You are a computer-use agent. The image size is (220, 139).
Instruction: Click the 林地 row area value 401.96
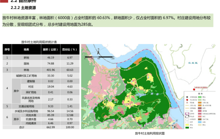(51, 70)
